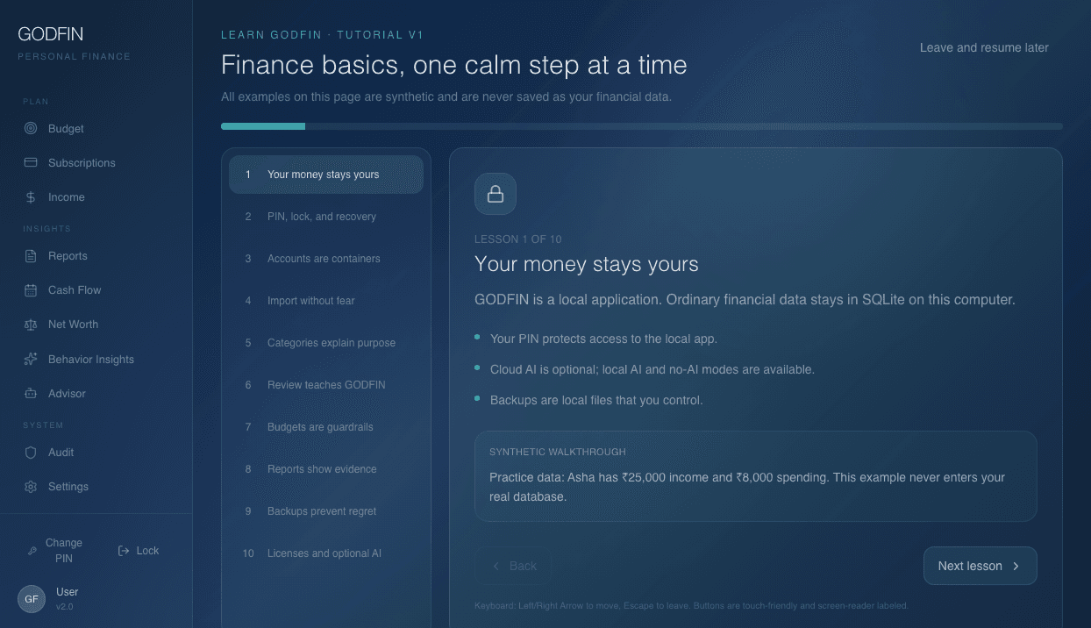Click the padlock lesson icon
The height and width of the screenshot is (628, 1091).
(496, 194)
